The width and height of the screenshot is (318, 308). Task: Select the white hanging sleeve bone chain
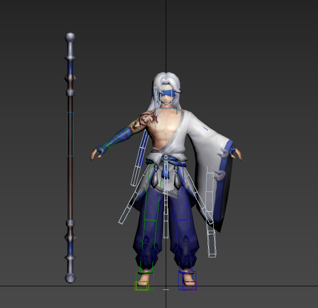(x=211, y=212)
